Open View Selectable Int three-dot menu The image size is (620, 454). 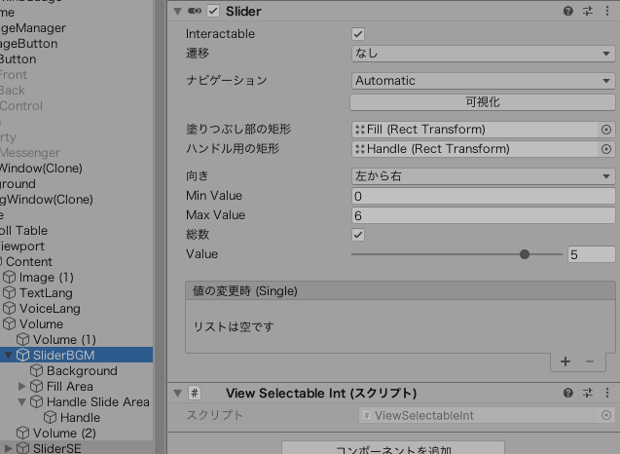click(607, 393)
